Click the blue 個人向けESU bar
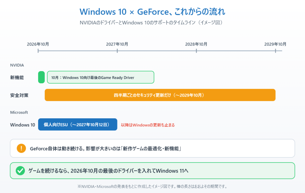Viewport: 305px width, 193px height. (x=78, y=125)
